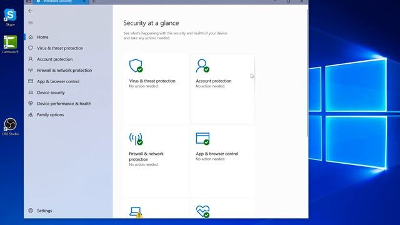Open App & browser control sidebar item
The width and height of the screenshot is (400, 225).
point(58,81)
